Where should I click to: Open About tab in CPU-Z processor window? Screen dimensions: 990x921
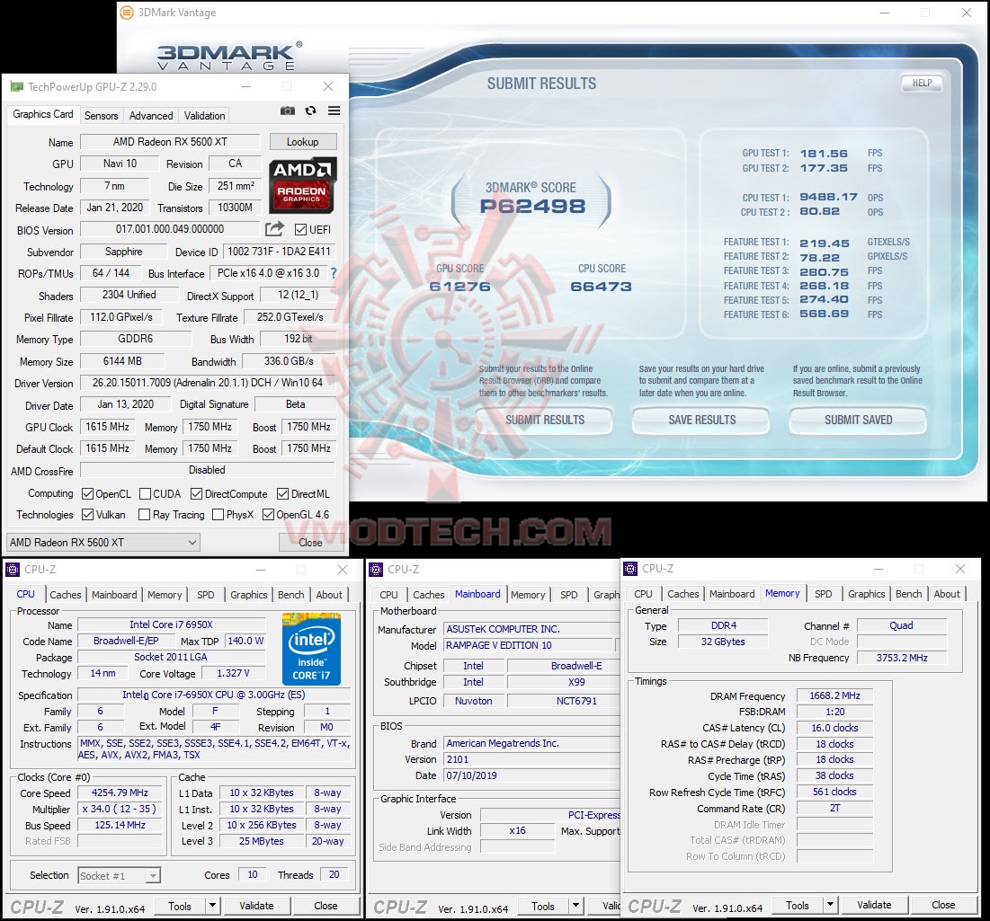330,595
